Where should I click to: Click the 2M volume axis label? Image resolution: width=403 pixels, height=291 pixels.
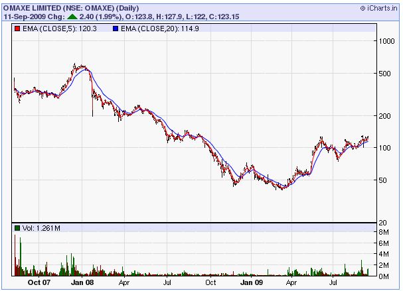point(384,265)
